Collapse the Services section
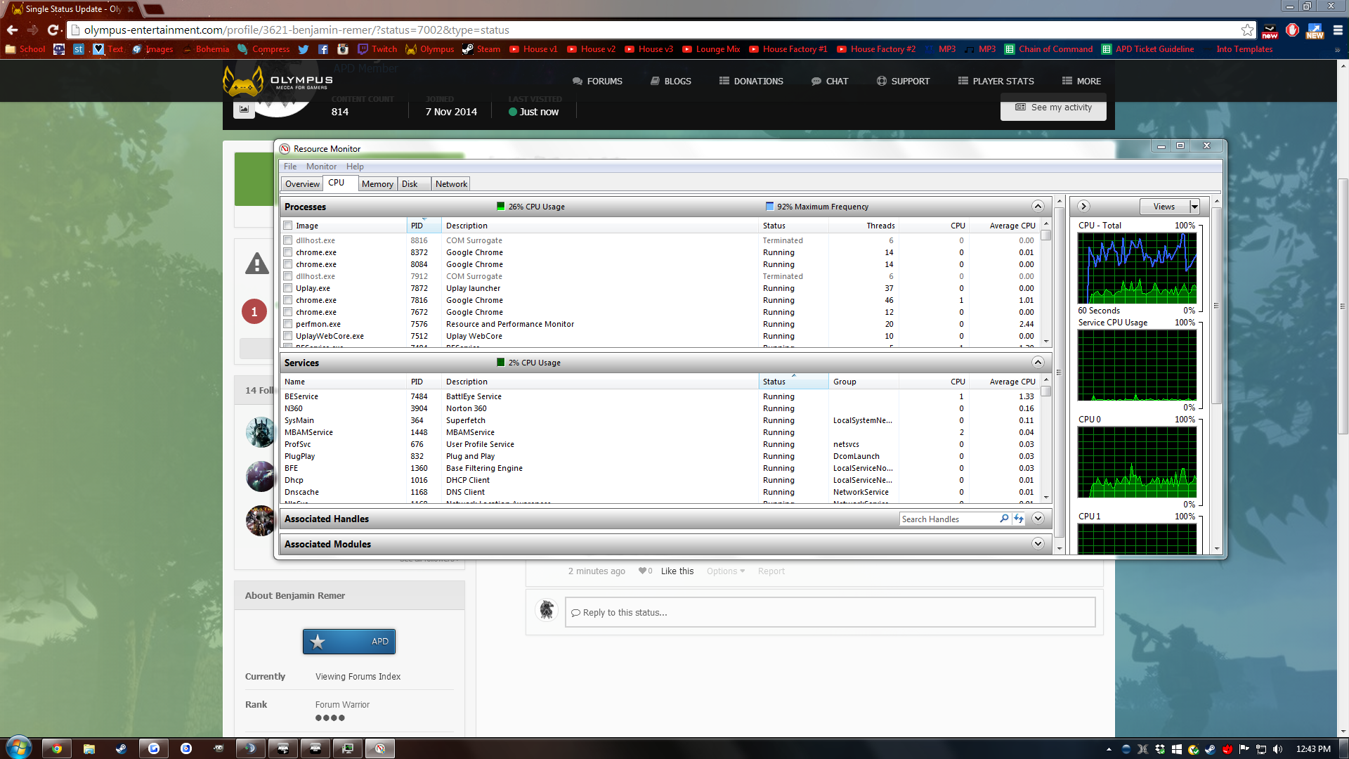1349x759 pixels. click(x=1038, y=362)
